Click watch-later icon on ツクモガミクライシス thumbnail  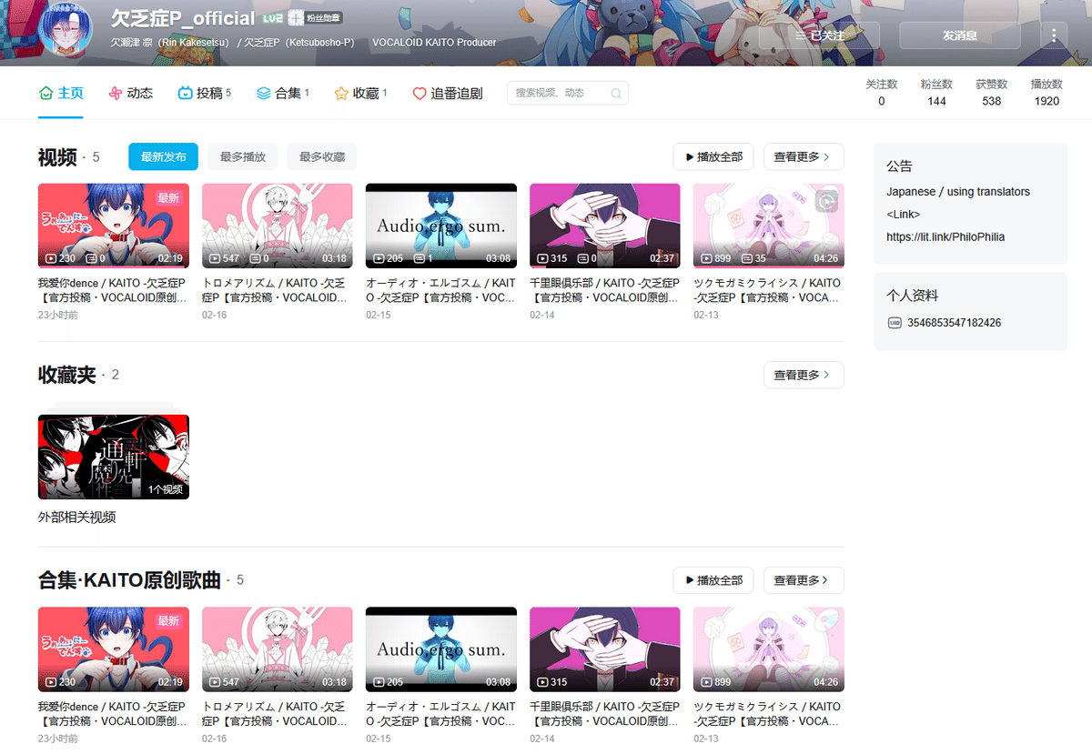[826, 201]
